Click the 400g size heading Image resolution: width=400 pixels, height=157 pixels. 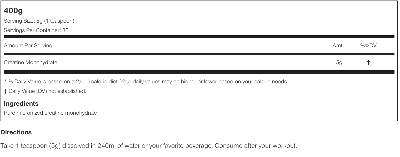point(13,11)
